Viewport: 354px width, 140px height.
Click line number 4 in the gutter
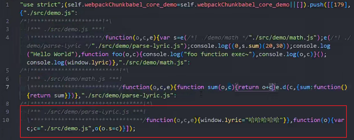click(7, 38)
